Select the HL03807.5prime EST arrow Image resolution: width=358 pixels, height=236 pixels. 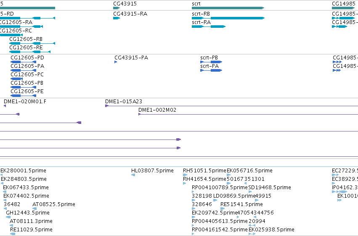(133, 175)
